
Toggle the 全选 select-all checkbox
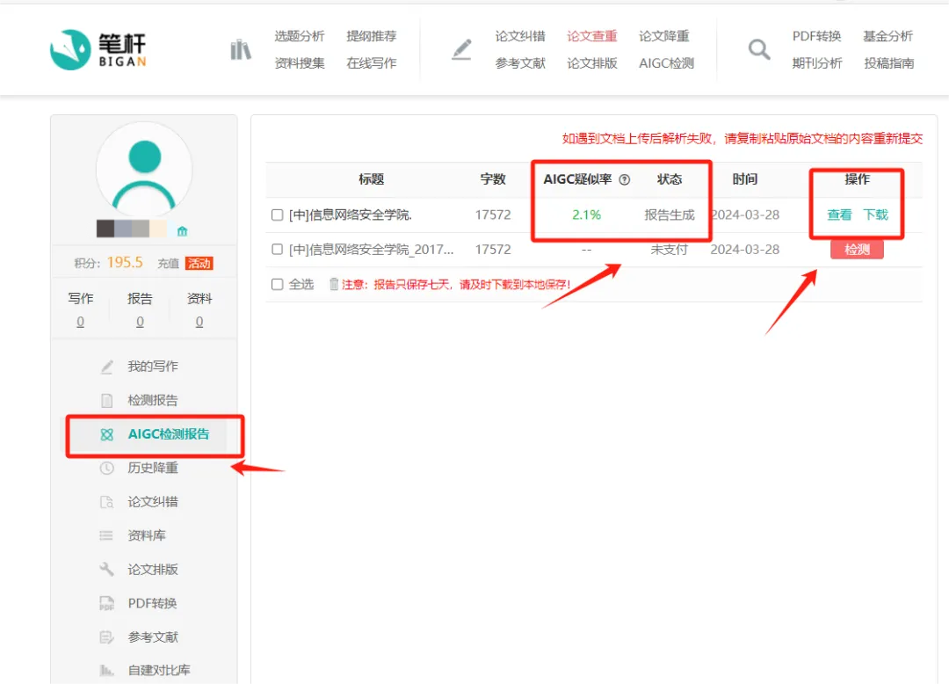point(278,284)
